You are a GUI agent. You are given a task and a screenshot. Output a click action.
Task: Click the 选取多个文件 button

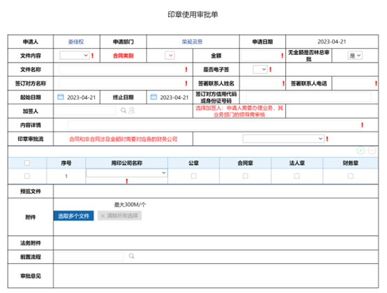(x=73, y=216)
